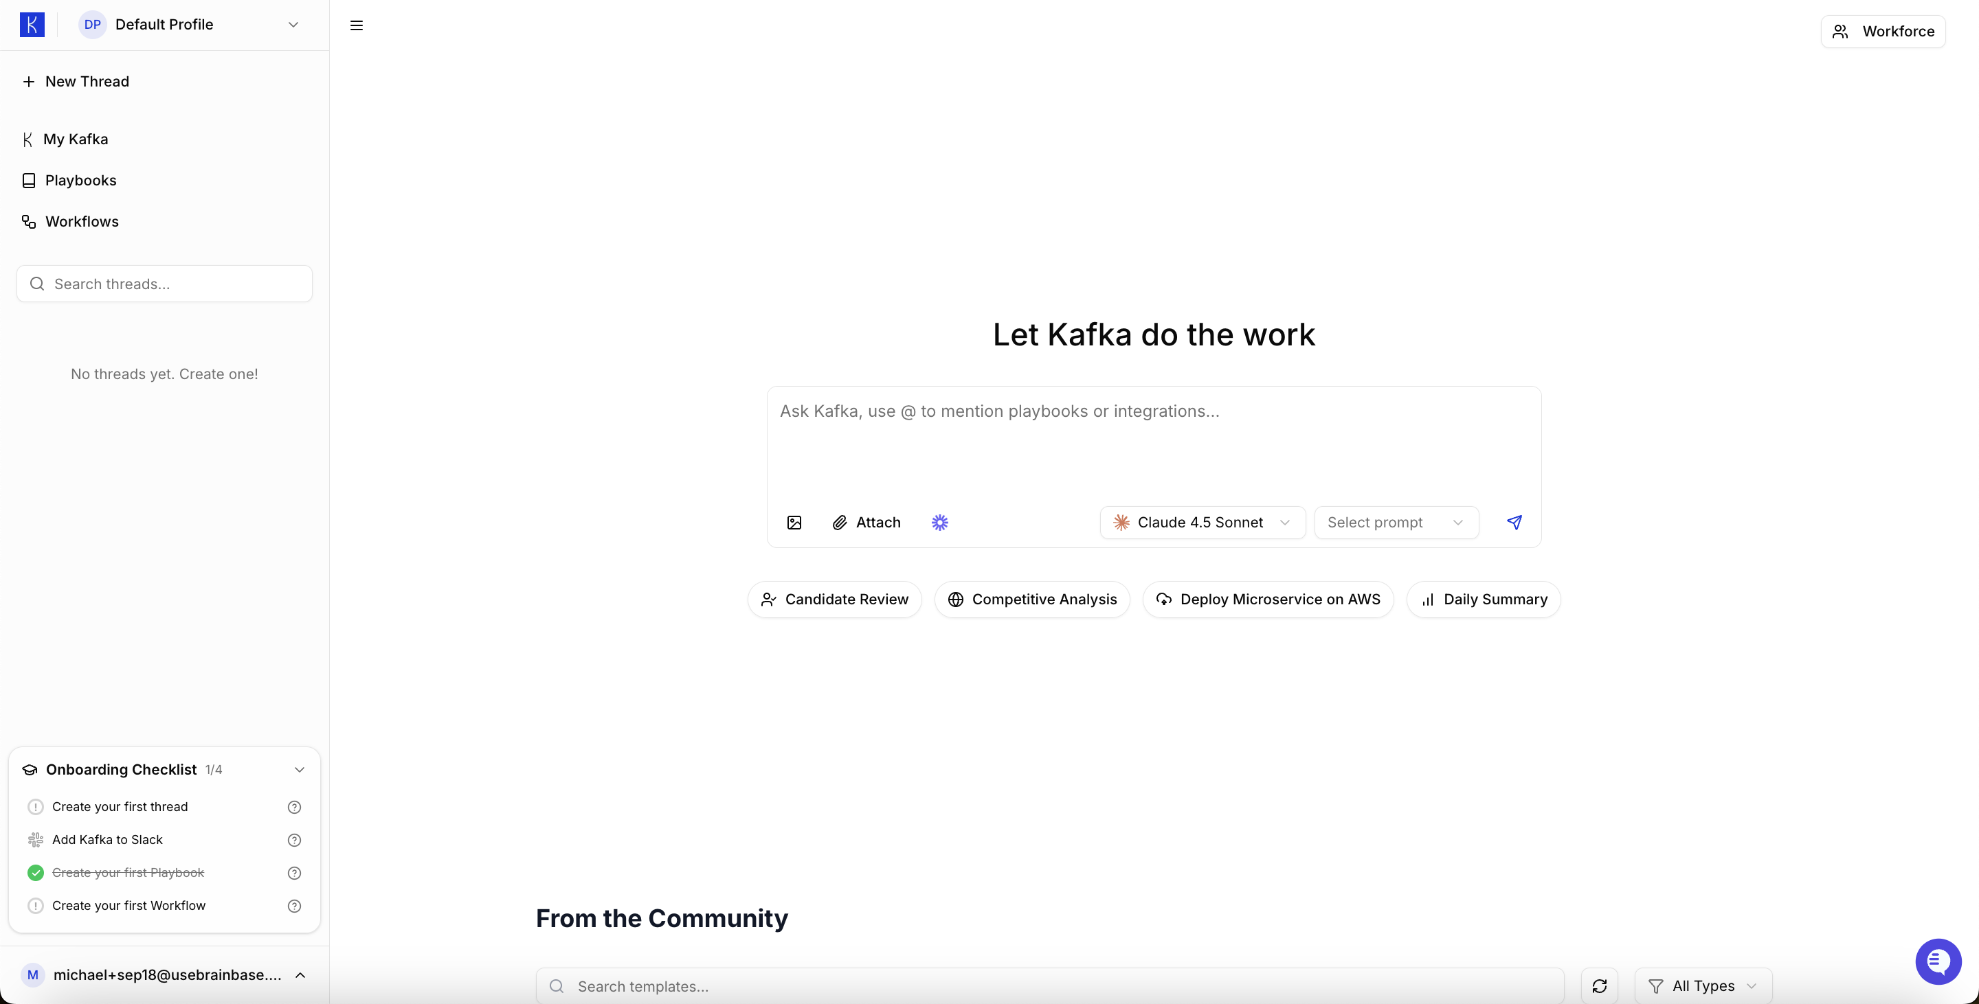Image resolution: width=1979 pixels, height=1004 pixels.
Task: Attach an image to the message
Action: [x=794, y=522]
